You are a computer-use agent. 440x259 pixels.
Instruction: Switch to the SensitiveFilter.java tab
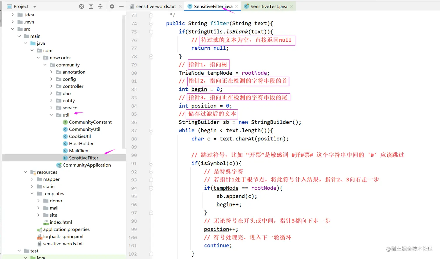[x=213, y=6]
